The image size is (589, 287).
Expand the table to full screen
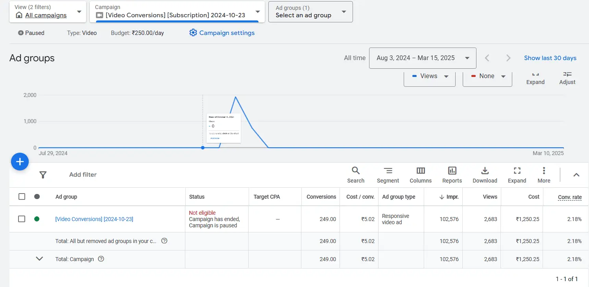[517, 175]
